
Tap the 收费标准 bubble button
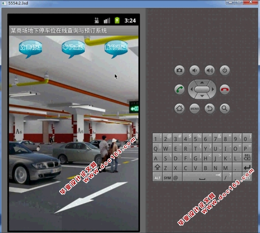[30, 49]
